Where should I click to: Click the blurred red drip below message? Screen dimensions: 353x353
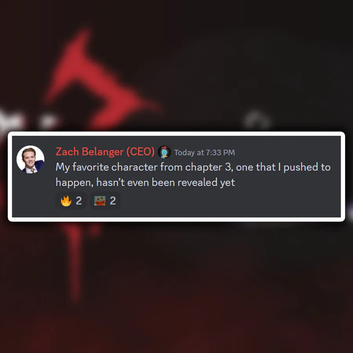point(74,259)
